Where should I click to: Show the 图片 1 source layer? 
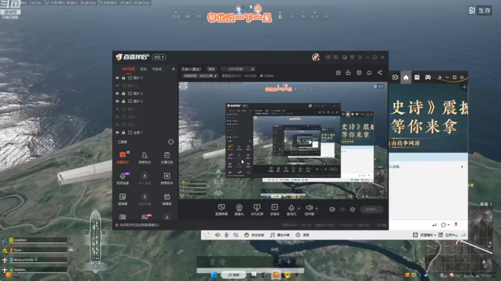117,109
